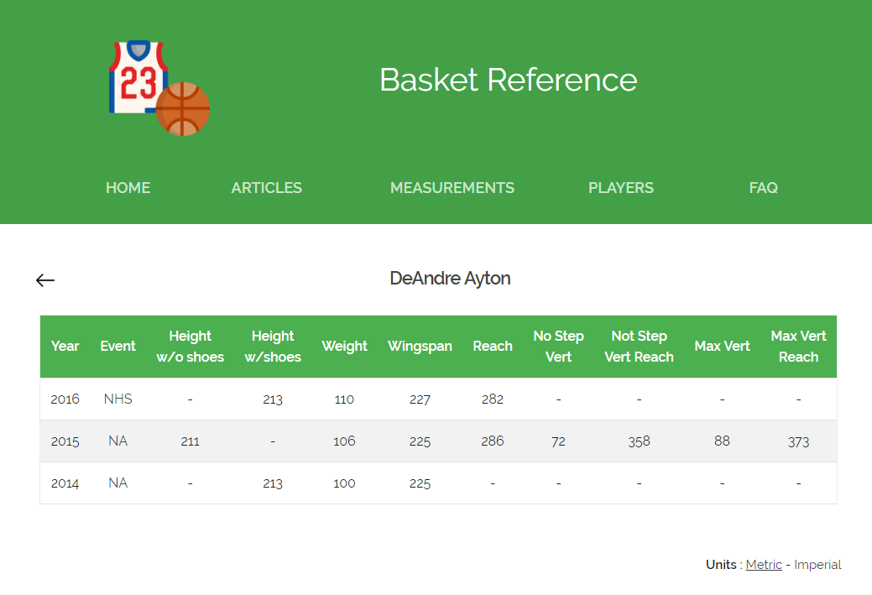Screen dimensions: 872x595
Task: Open the FAQ navigation menu item
Action: point(763,188)
